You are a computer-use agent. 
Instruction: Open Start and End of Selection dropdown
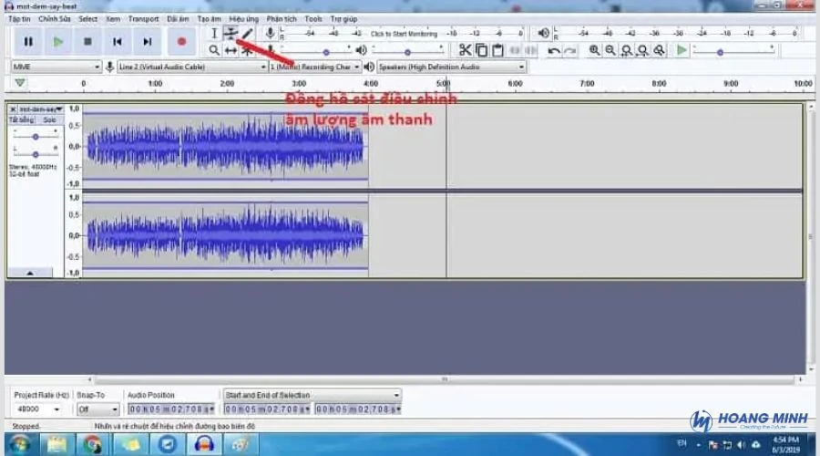[313, 395]
